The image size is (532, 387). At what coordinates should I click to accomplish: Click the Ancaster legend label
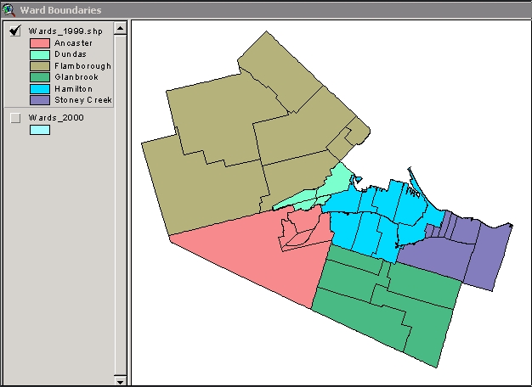click(73, 43)
